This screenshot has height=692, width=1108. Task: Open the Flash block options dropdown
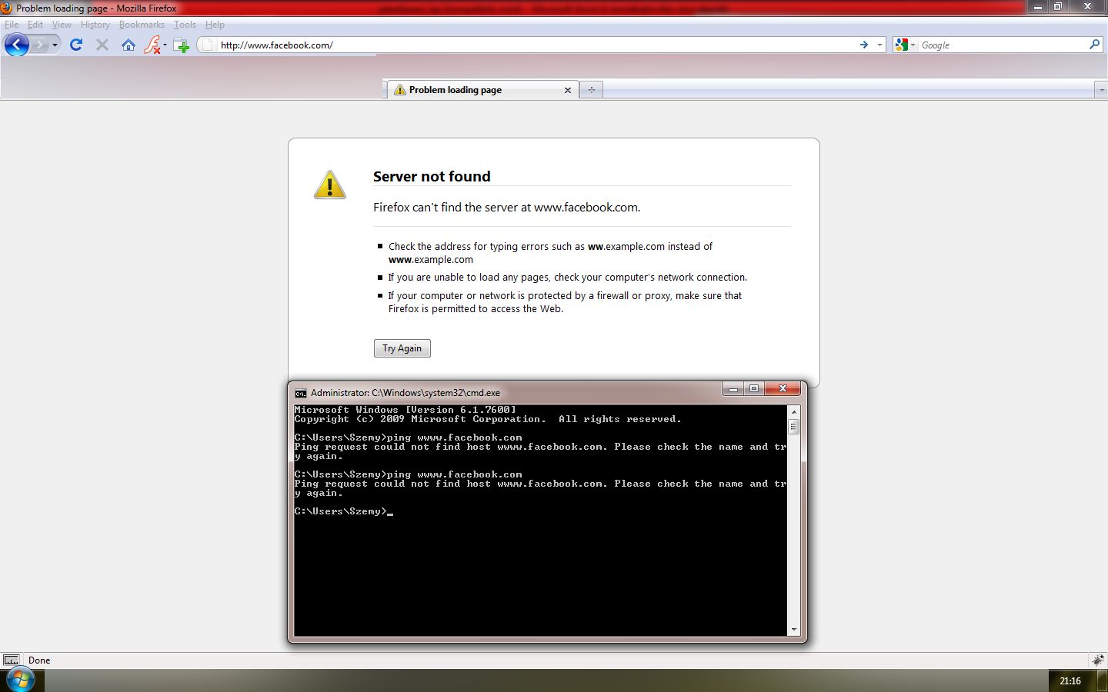(165, 45)
